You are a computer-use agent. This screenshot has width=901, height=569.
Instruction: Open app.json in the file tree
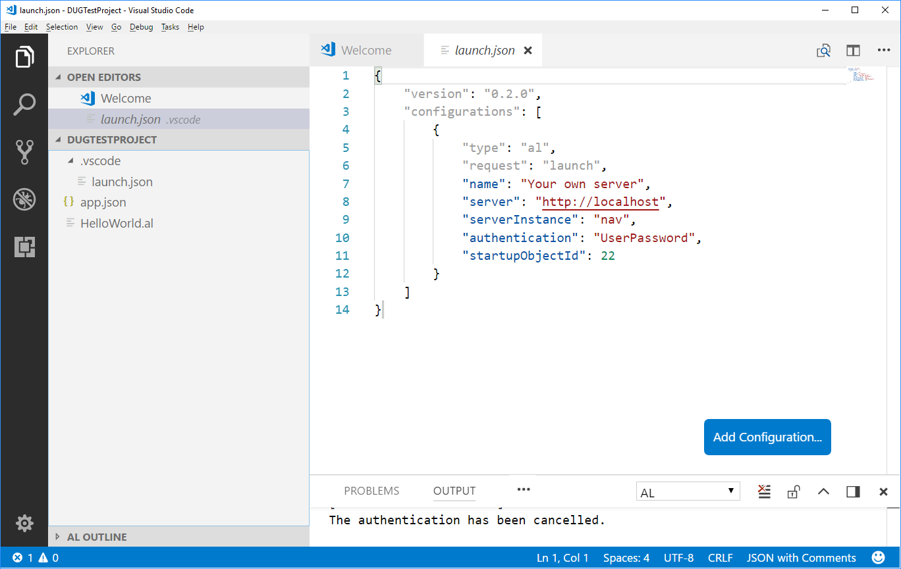tap(178, 202)
